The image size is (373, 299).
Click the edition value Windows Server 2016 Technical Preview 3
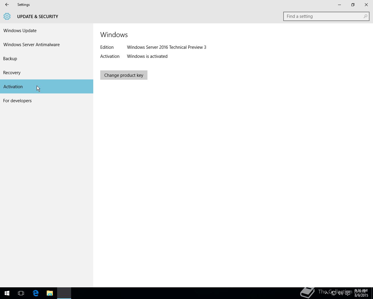pyautogui.click(x=166, y=47)
